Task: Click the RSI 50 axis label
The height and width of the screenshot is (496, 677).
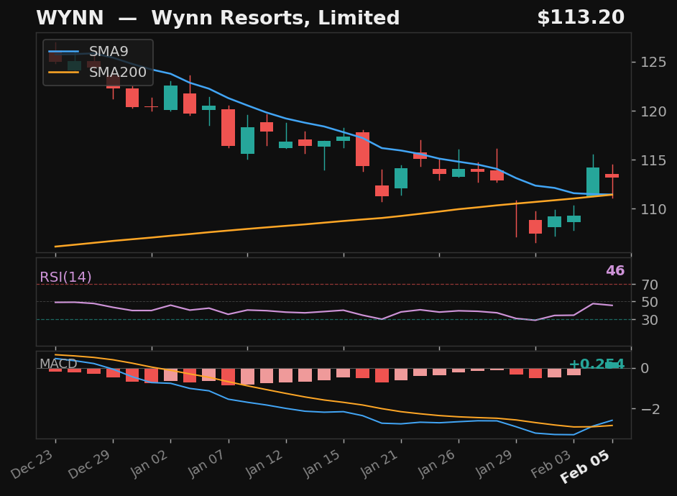Action: click(x=650, y=302)
